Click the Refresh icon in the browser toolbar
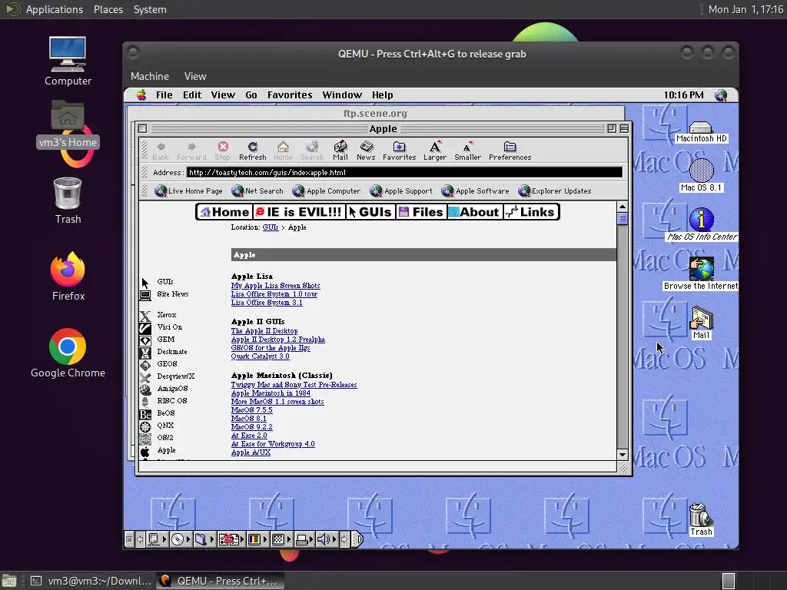 252,147
